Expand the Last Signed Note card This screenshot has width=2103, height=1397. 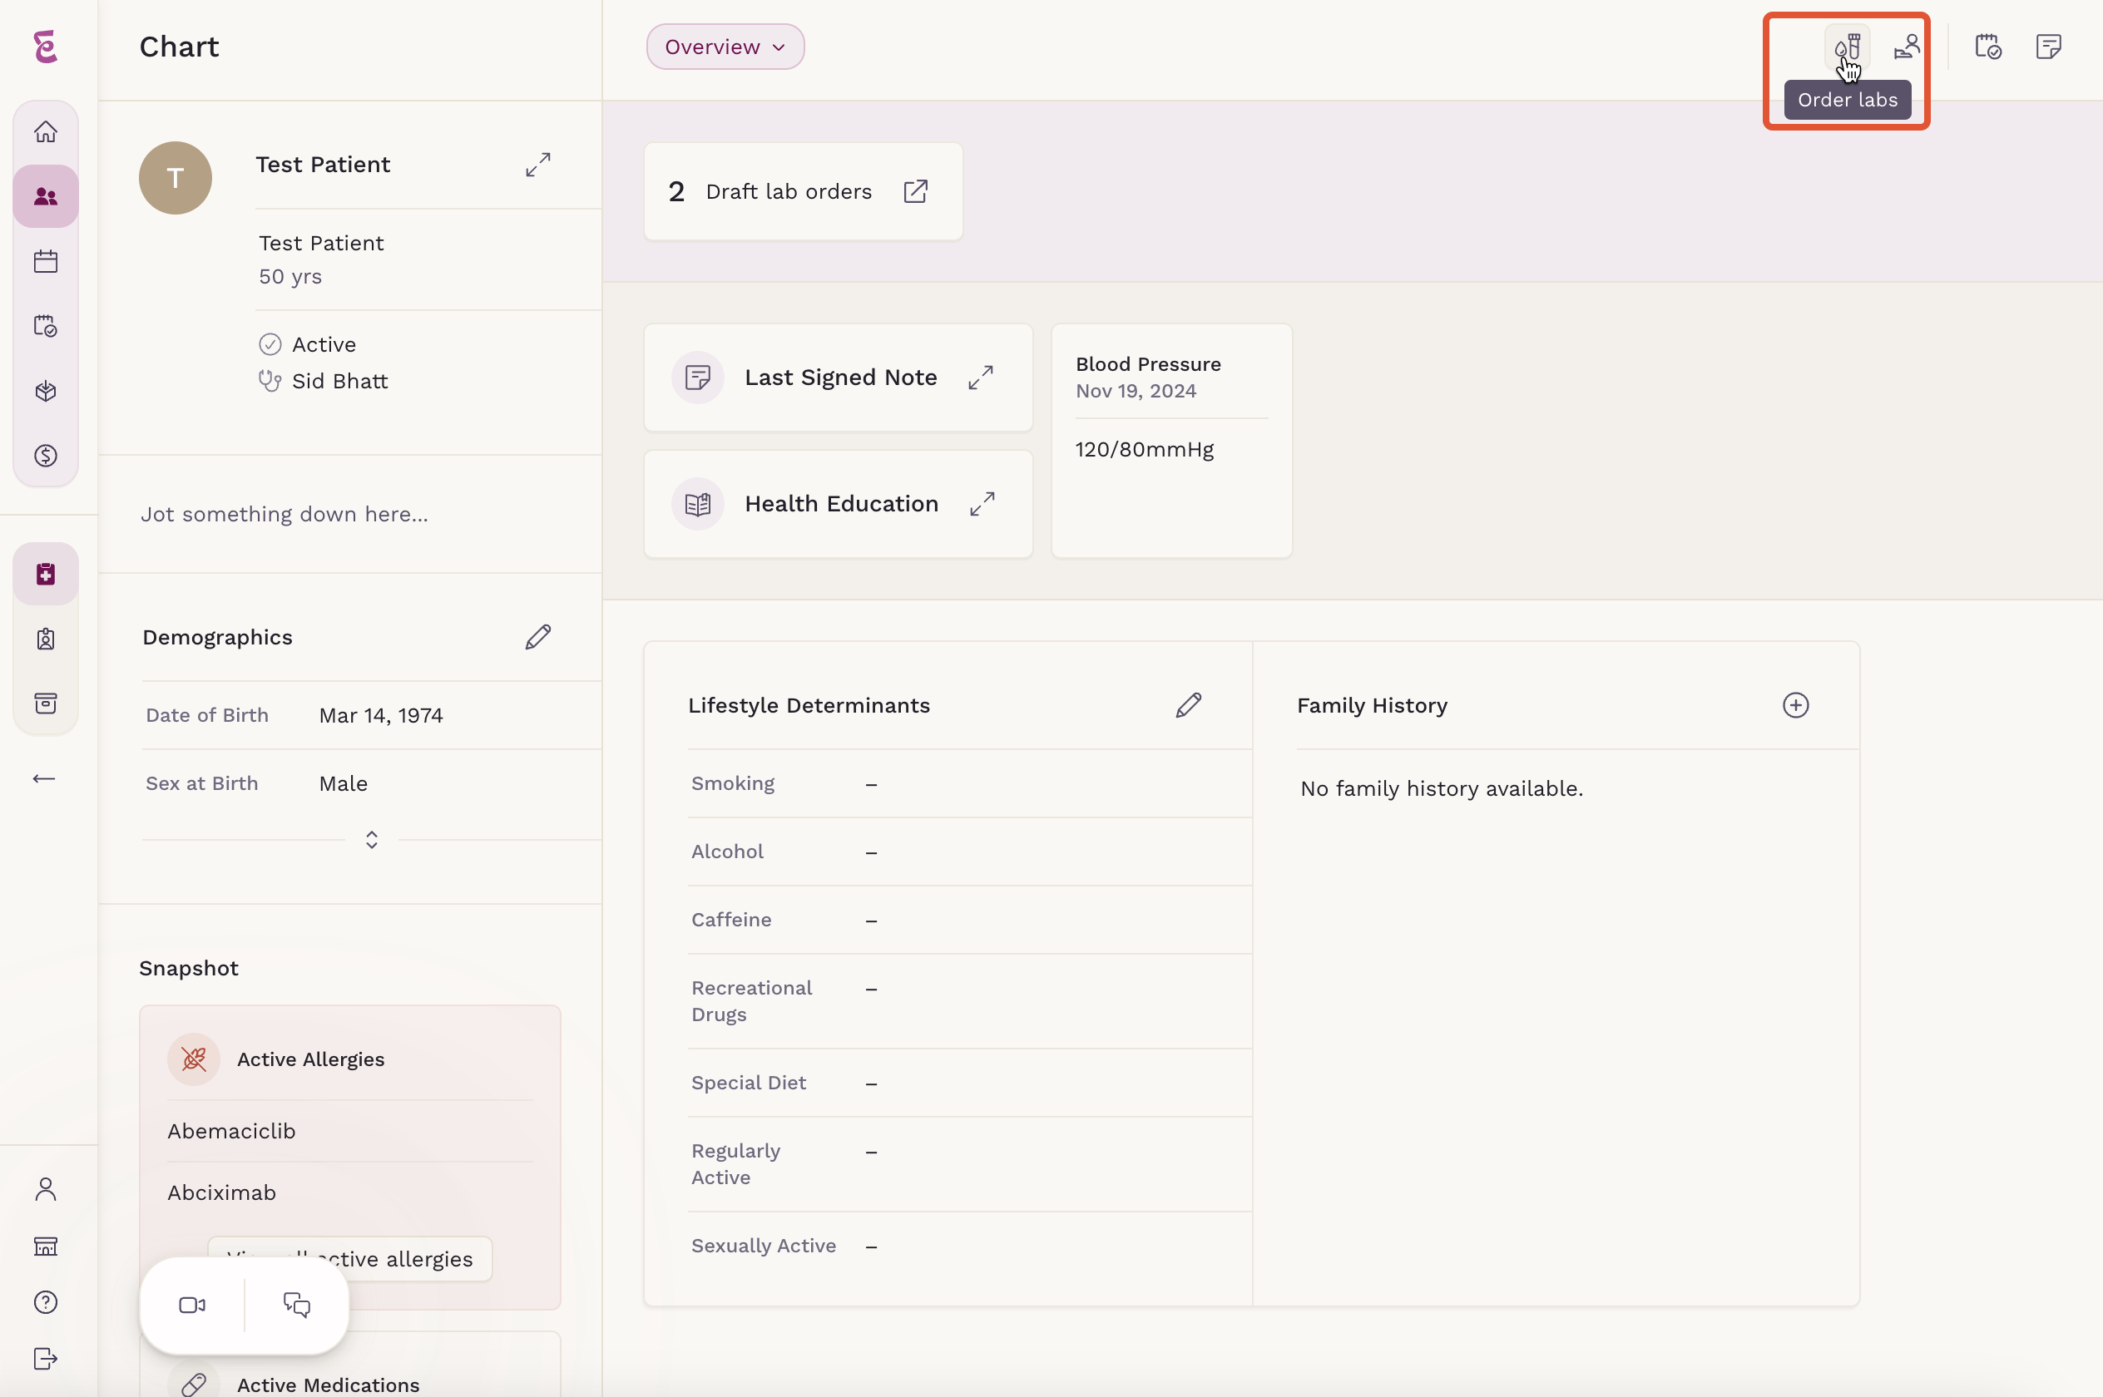(x=981, y=378)
